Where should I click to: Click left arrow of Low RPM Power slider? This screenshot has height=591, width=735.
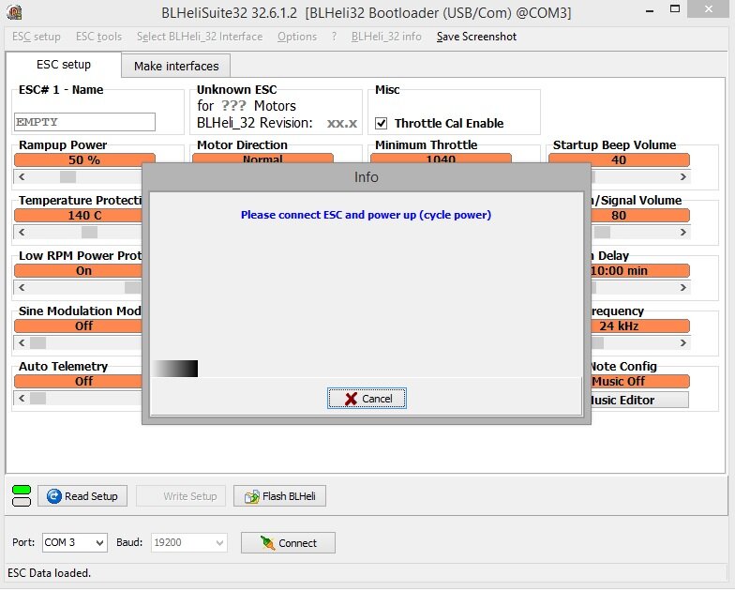click(22, 287)
